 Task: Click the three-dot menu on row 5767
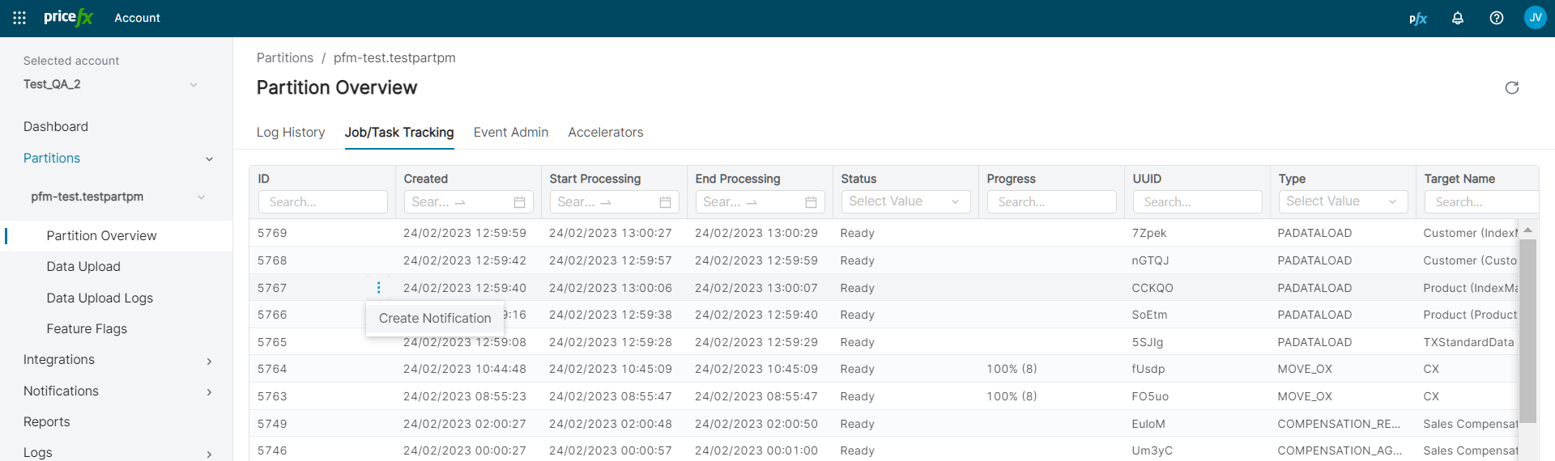[378, 288]
